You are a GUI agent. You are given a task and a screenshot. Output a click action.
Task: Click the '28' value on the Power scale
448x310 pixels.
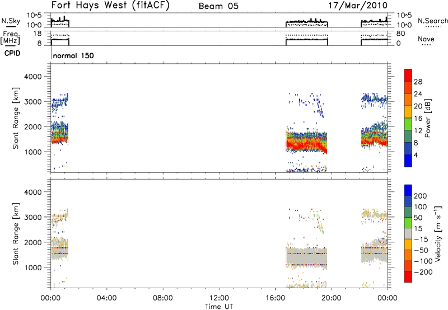(x=418, y=82)
